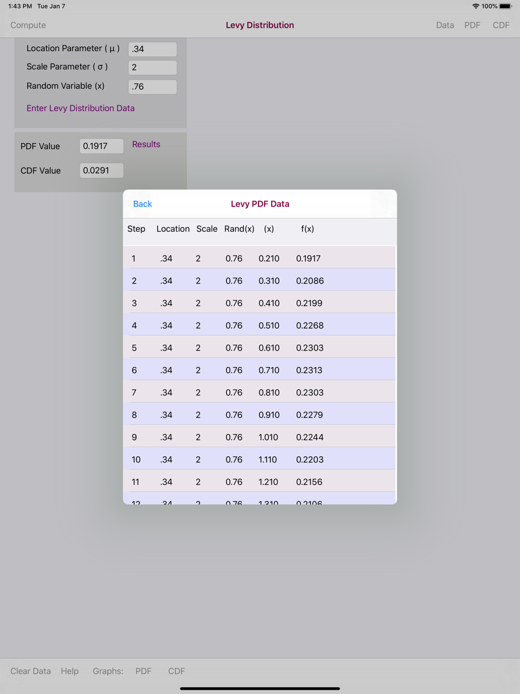Show the CDF graph from bottom toolbar
The image size is (520, 694).
(x=176, y=671)
